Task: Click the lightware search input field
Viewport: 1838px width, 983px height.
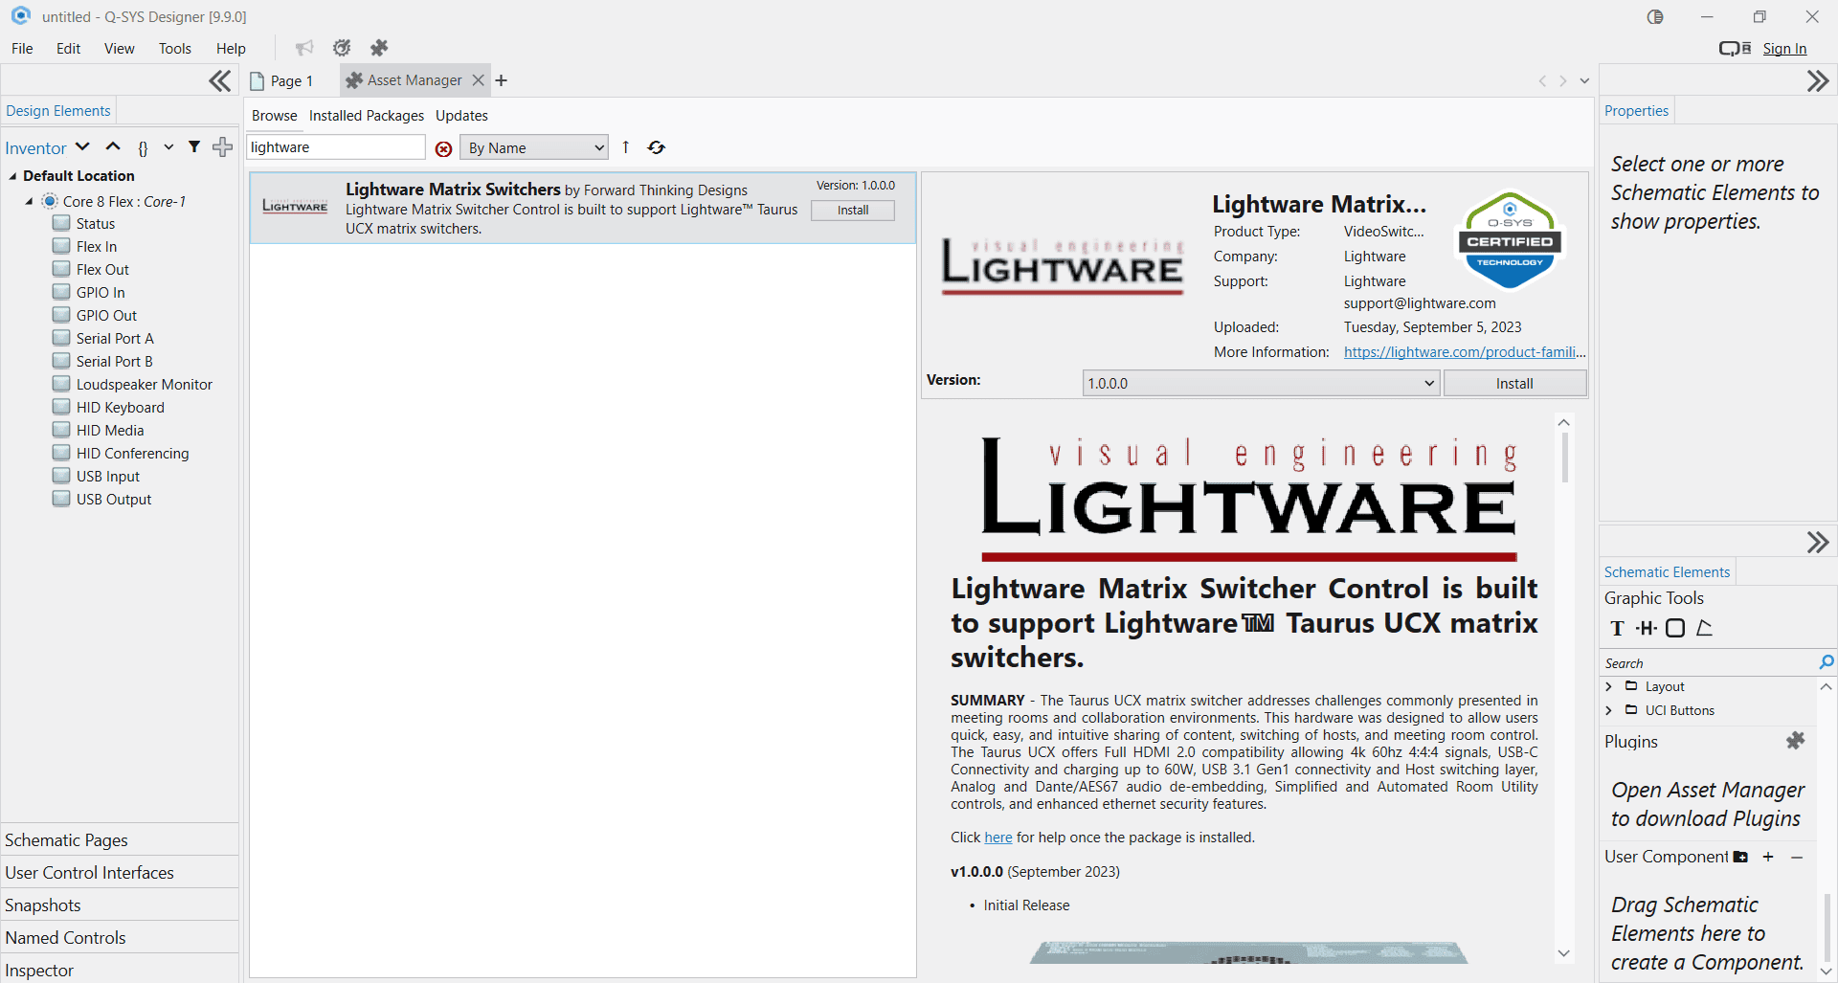Action: 336,147
